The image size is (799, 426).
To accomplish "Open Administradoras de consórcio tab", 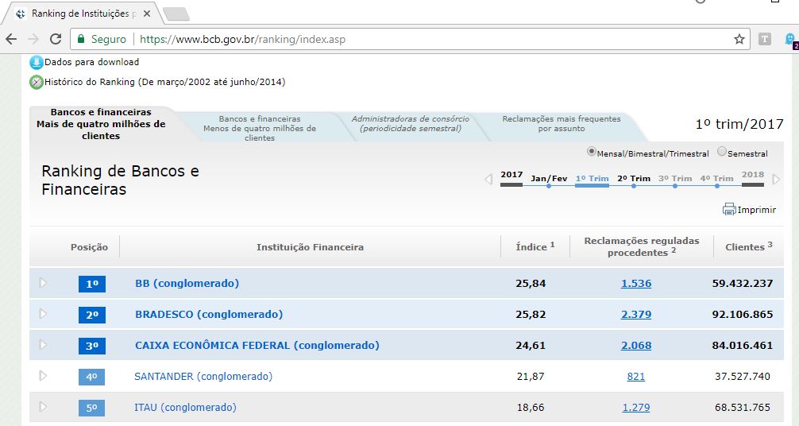I will point(410,124).
